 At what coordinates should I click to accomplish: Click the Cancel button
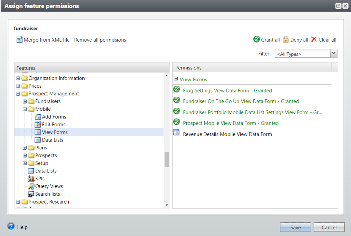(x=329, y=227)
